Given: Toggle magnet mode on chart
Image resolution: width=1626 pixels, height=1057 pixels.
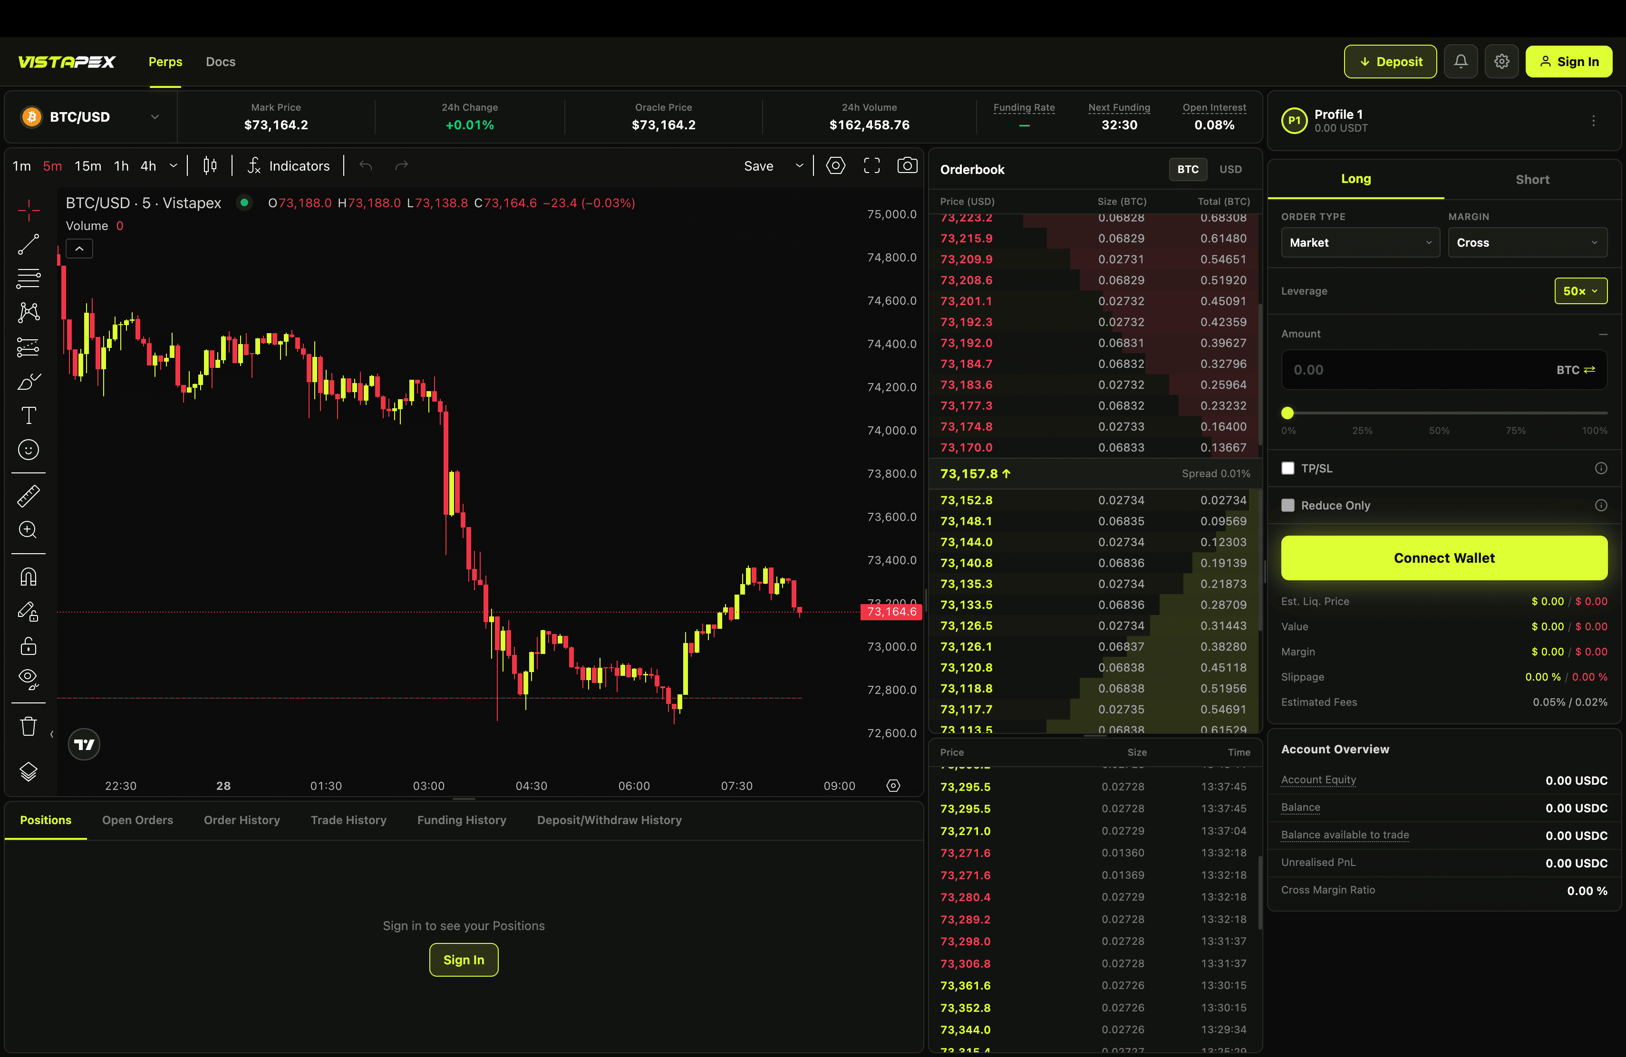Looking at the screenshot, I should coord(29,577).
